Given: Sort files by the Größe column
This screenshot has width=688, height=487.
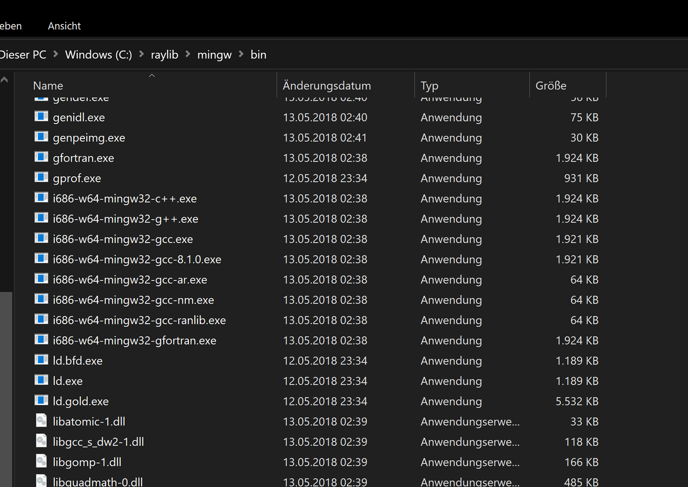Looking at the screenshot, I should point(551,85).
